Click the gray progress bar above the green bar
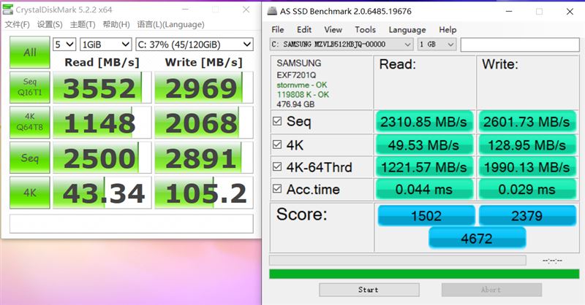This screenshot has width=585, height=305. [398, 260]
